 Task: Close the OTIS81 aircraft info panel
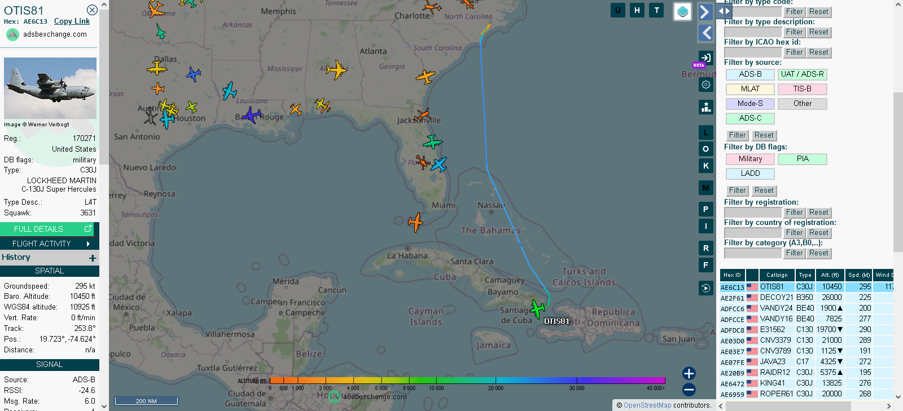click(x=92, y=10)
